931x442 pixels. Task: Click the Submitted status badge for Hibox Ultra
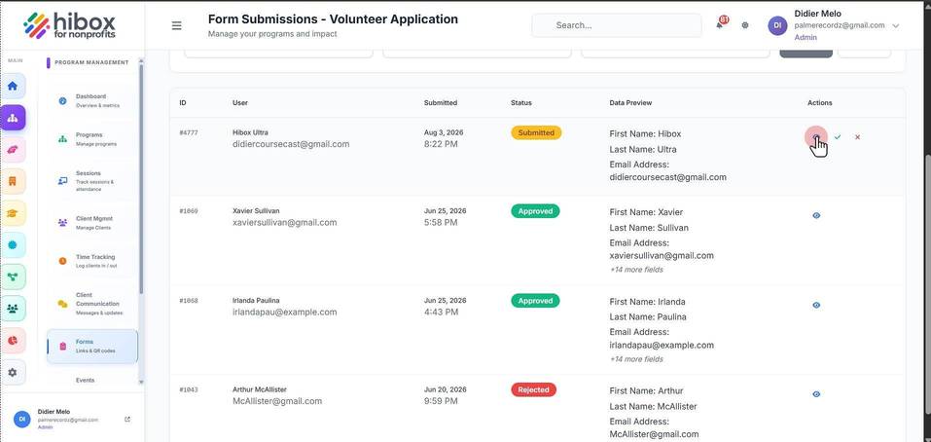coord(536,133)
